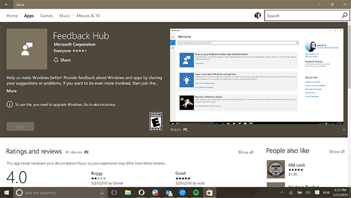
Task: Open the Music tab
Action: (x=65, y=16)
